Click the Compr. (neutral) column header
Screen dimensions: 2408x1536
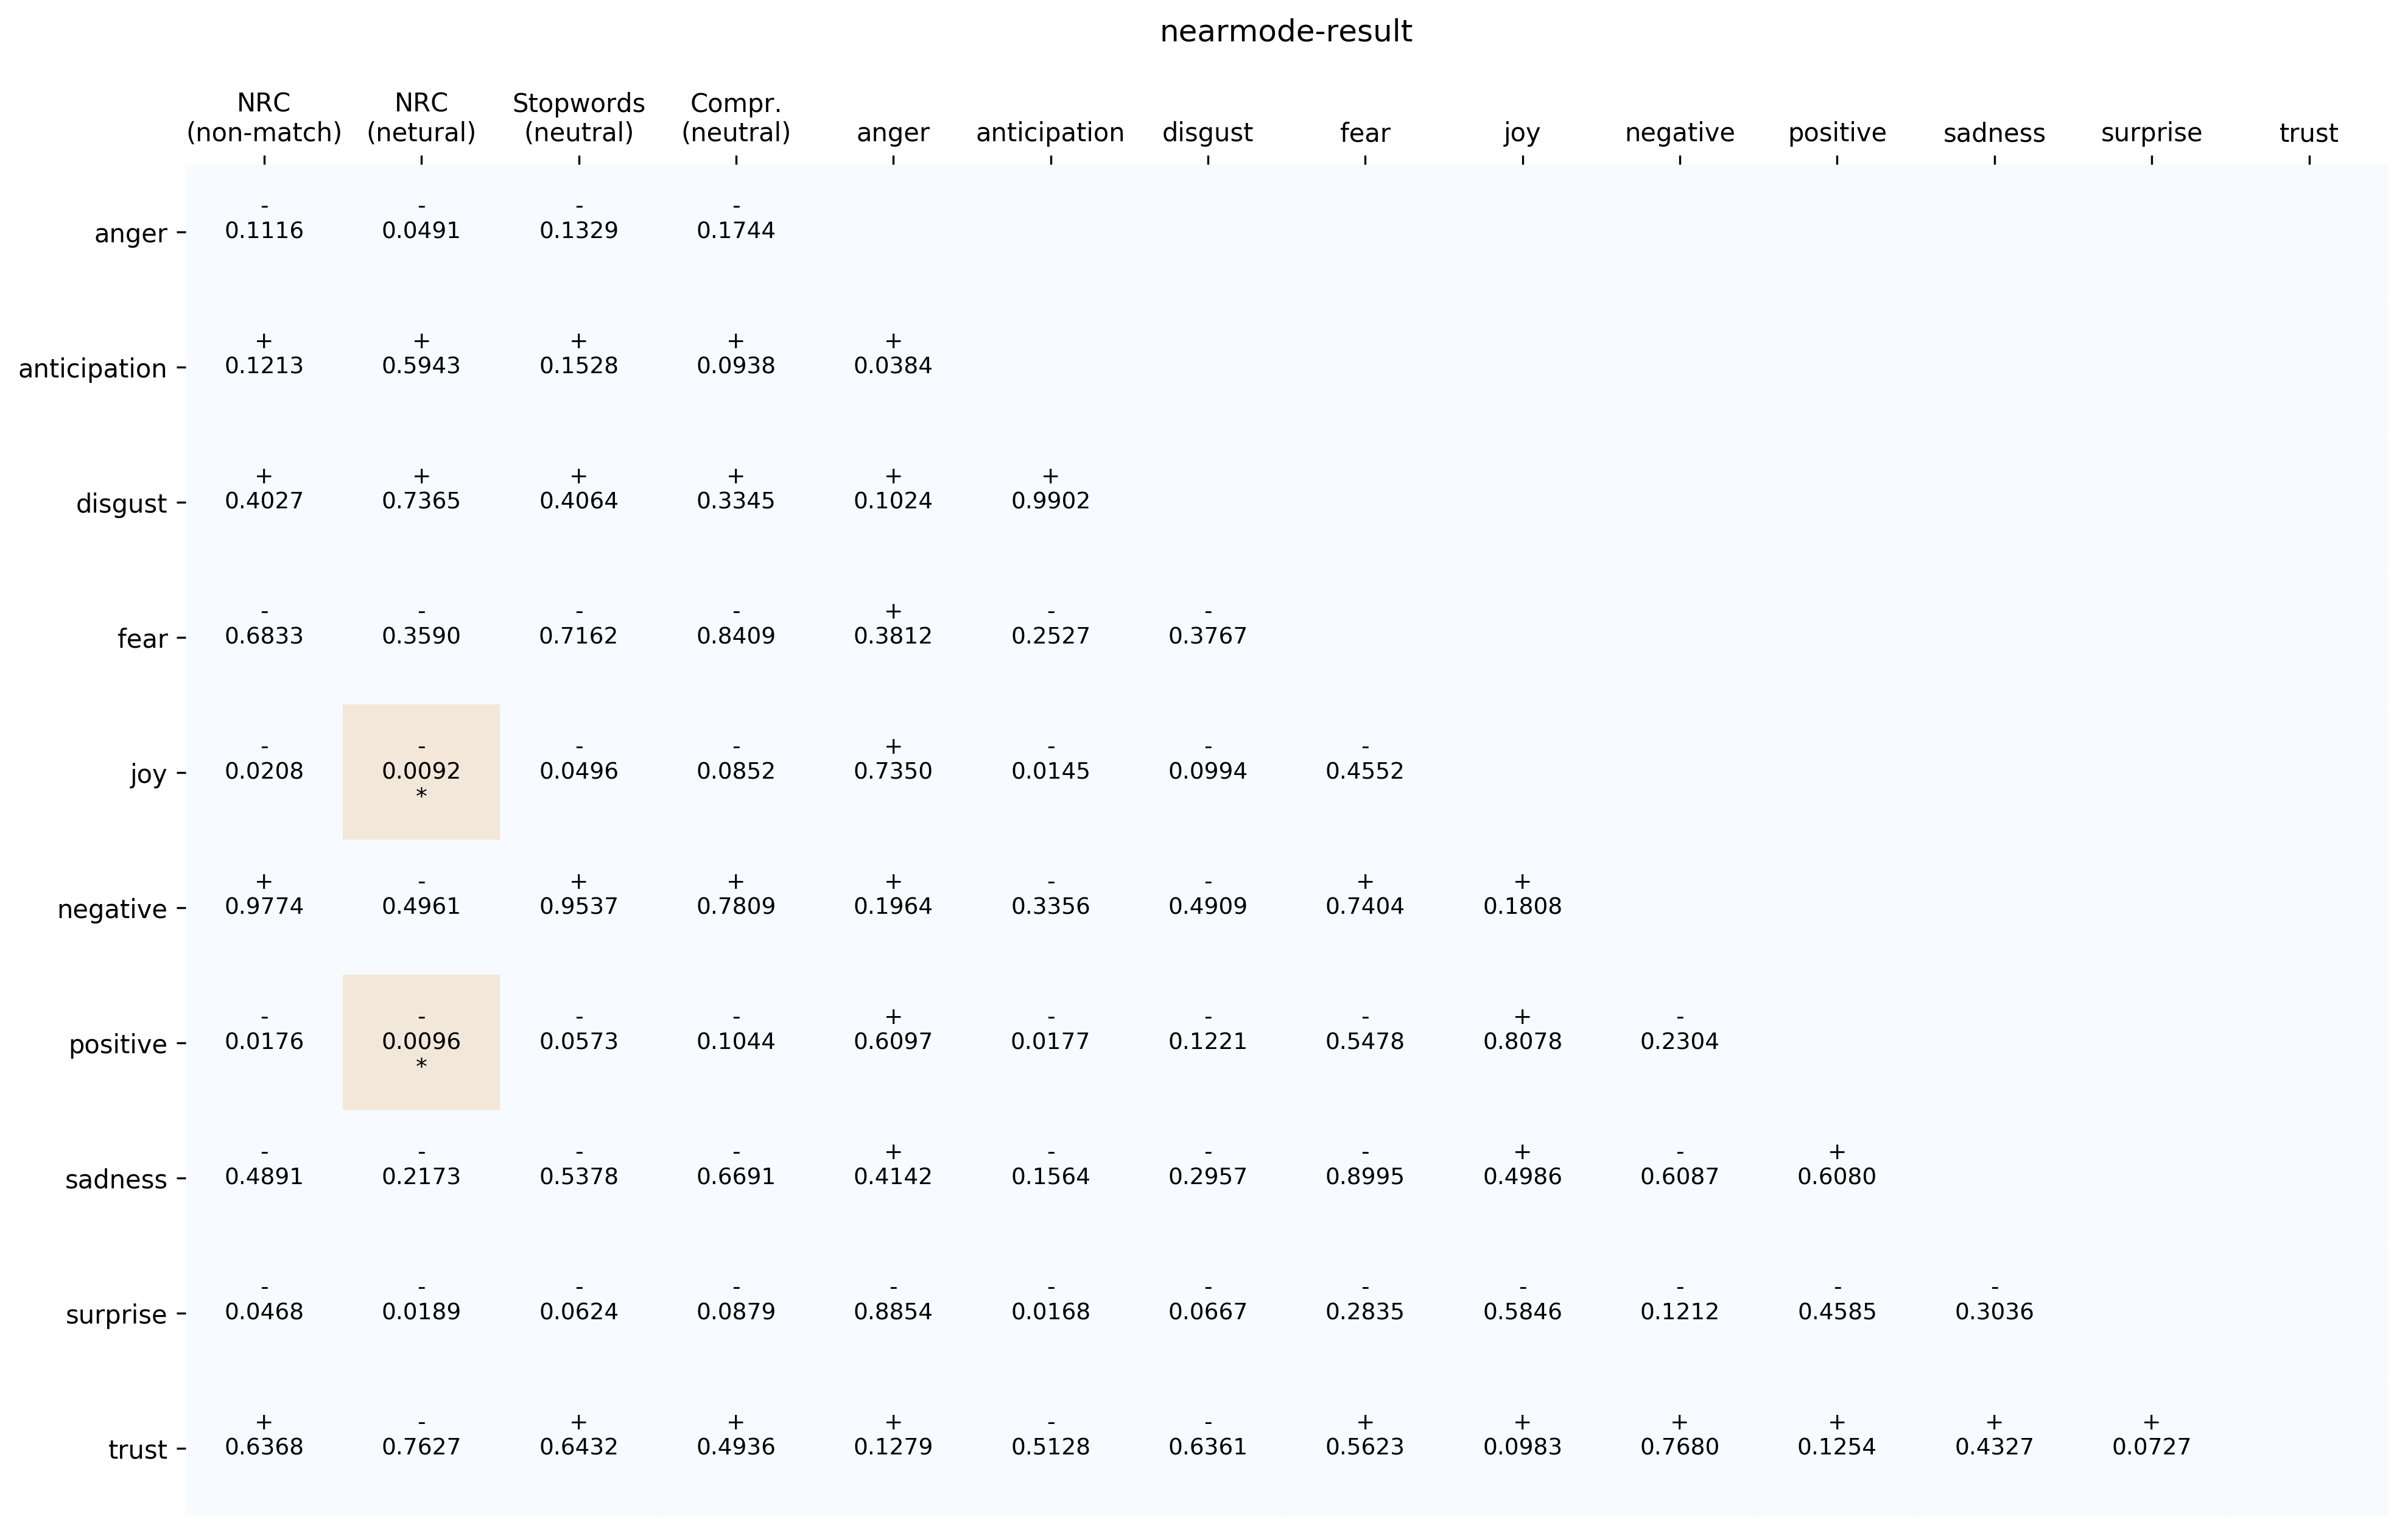tap(736, 118)
